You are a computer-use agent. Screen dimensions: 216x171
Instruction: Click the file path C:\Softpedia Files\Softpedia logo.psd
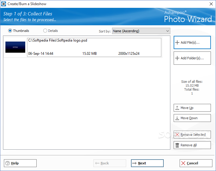click(58, 40)
